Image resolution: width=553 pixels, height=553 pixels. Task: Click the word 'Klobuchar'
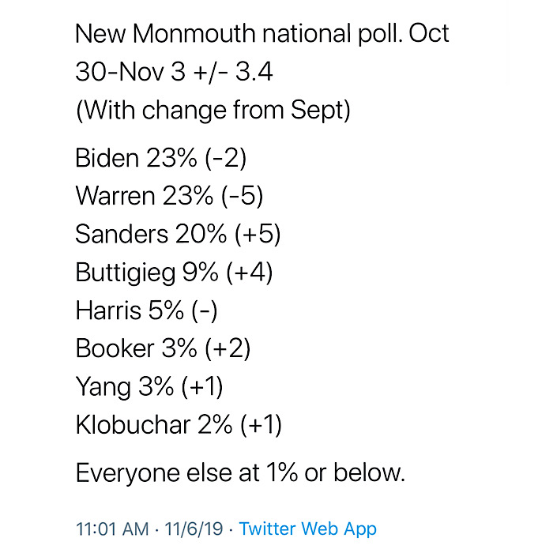134,425
